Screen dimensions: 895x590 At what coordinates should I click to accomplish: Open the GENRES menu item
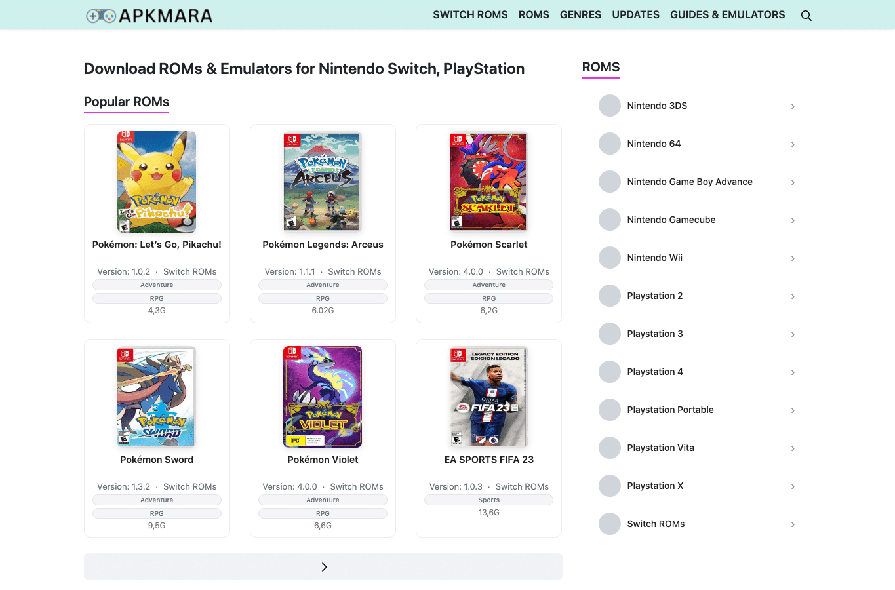580,14
